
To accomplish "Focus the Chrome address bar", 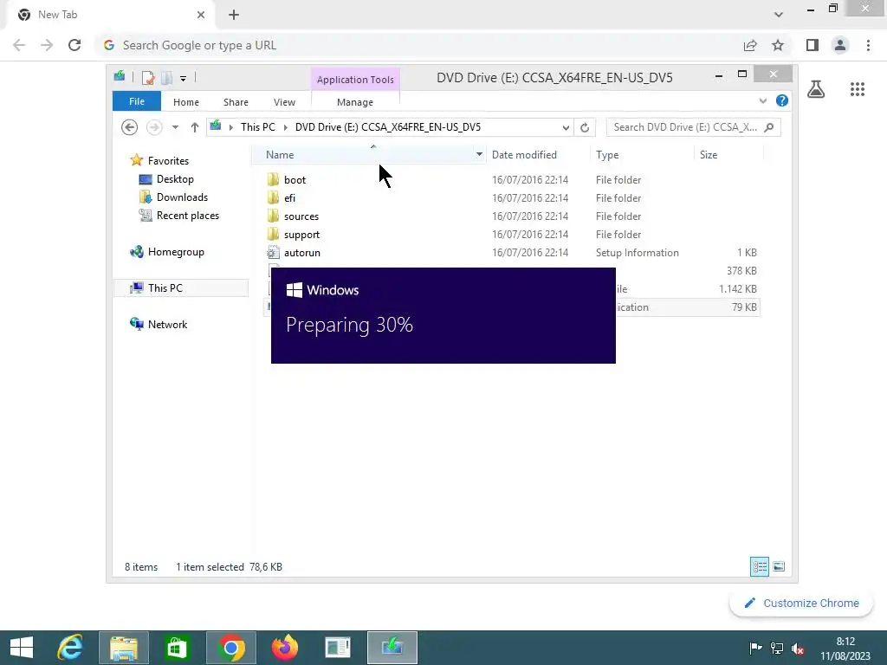I will tap(418, 45).
